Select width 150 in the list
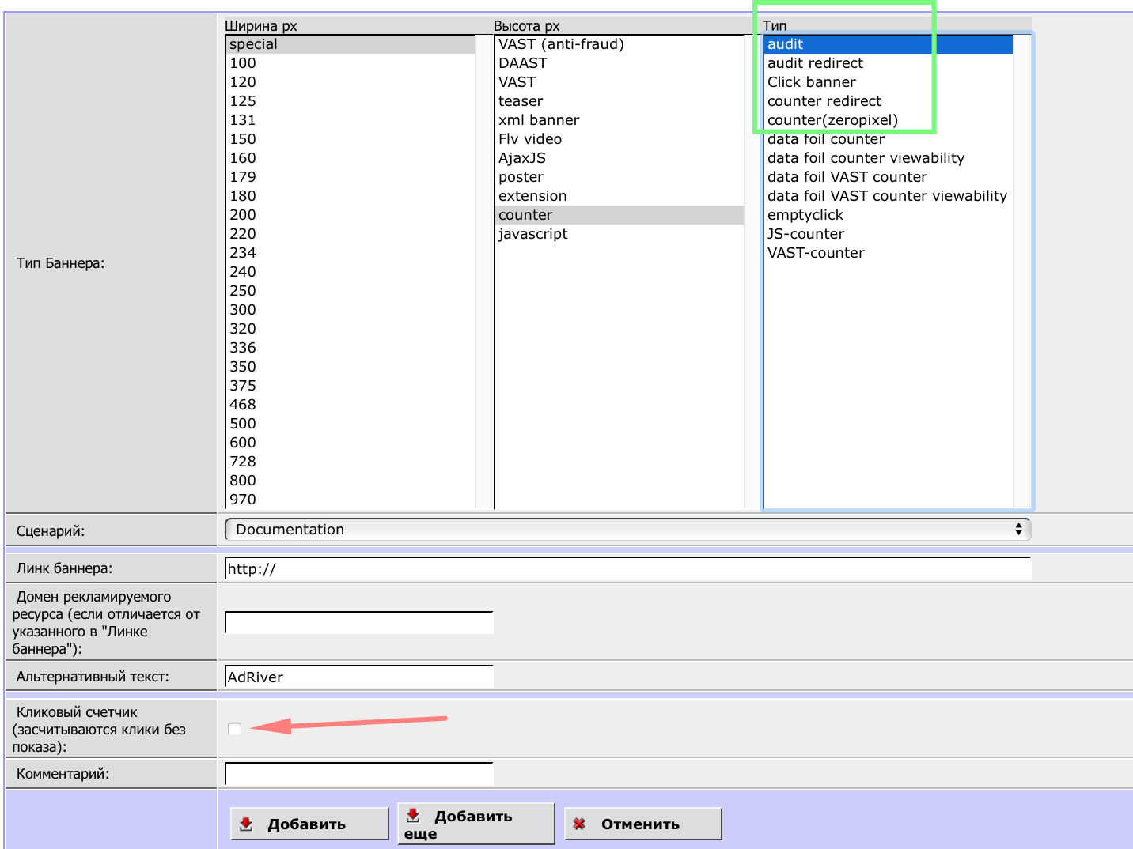This screenshot has width=1133, height=849. (x=350, y=139)
